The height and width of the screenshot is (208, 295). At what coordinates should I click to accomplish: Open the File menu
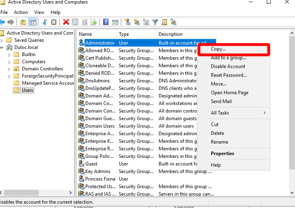4,12
